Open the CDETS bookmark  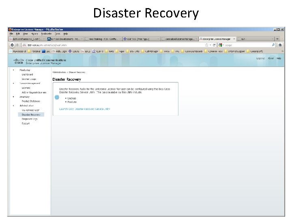point(73,51)
